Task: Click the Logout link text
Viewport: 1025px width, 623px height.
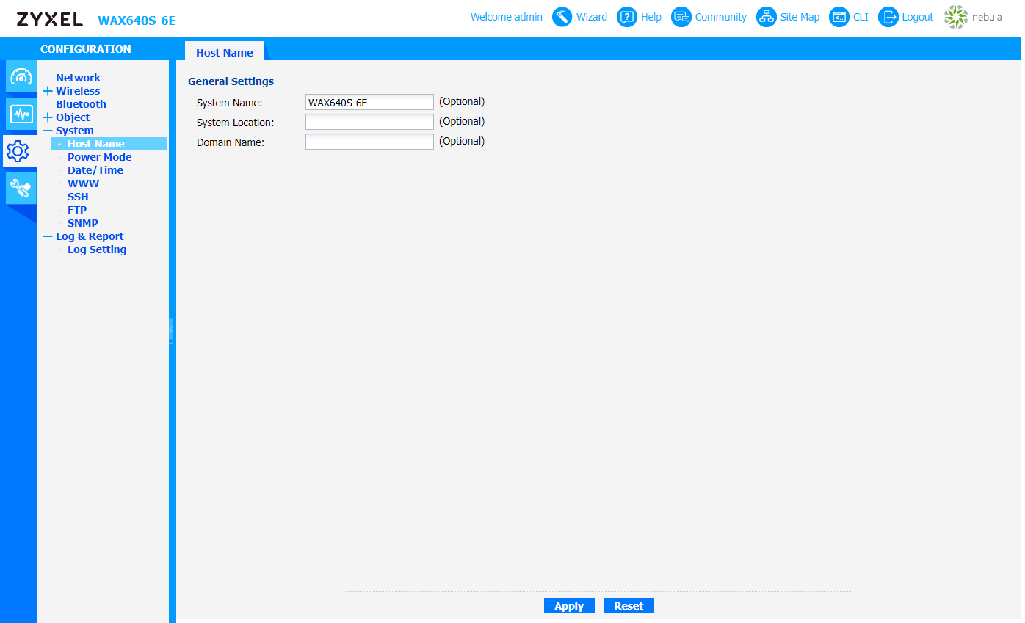Action: pyautogui.click(x=918, y=17)
